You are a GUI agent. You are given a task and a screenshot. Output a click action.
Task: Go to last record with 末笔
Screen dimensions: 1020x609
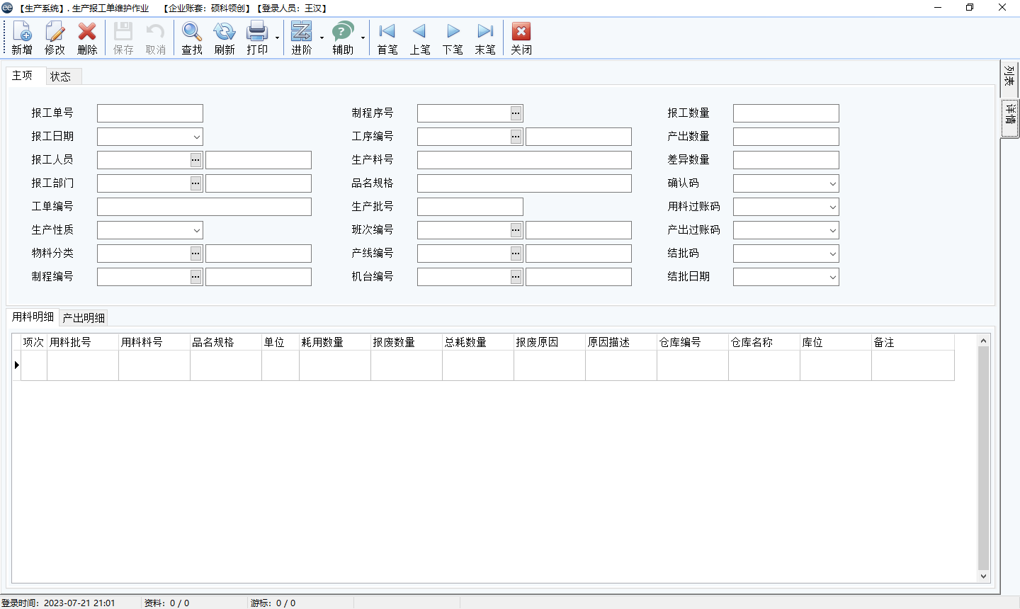coord(485,38)
